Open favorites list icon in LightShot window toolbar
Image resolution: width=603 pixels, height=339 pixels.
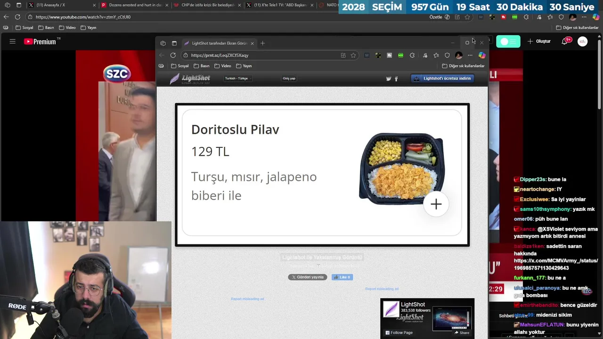(436, 55)
